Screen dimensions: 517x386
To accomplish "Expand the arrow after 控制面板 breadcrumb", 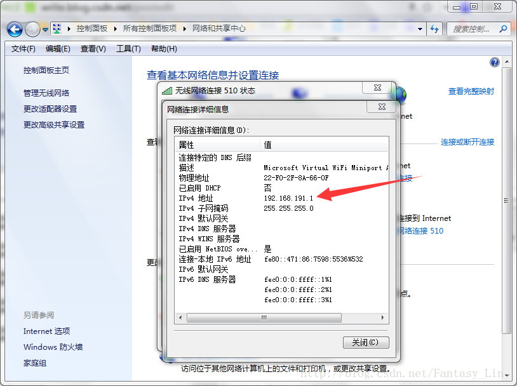I will click(116, 29).
